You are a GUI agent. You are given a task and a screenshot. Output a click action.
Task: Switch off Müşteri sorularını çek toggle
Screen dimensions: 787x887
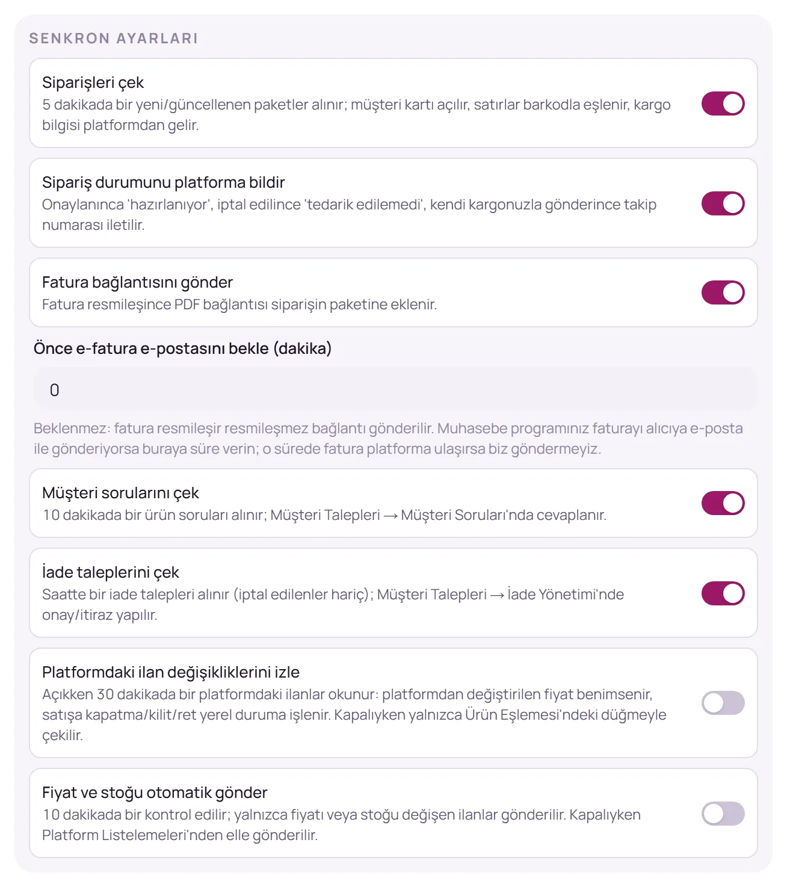pos(723,503)
